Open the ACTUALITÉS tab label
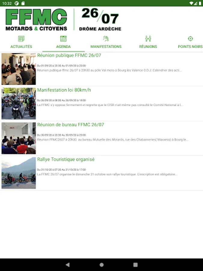The width and height of the screenshot is (203, 271). pos(21,46)
